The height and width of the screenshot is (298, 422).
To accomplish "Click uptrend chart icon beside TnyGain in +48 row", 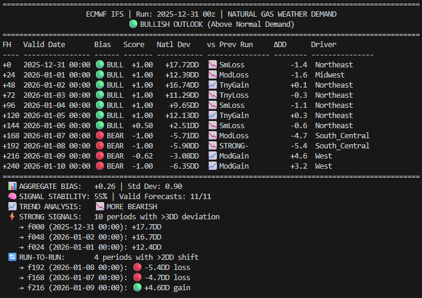I will coord(213,85).
